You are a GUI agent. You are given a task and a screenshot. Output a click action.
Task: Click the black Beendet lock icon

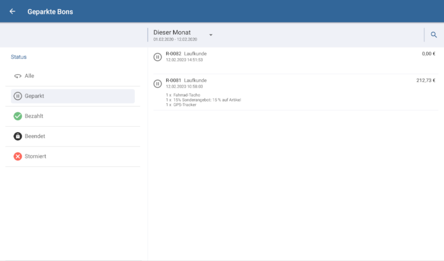18,136
